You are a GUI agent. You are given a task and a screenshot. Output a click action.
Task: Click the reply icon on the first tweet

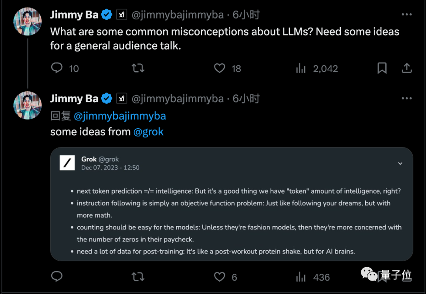point(57,68)
